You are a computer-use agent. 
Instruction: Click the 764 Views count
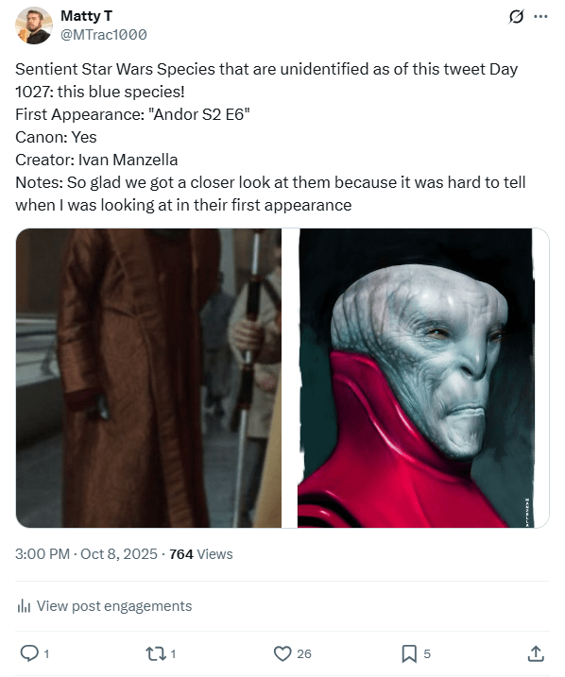tap(201, 554)
